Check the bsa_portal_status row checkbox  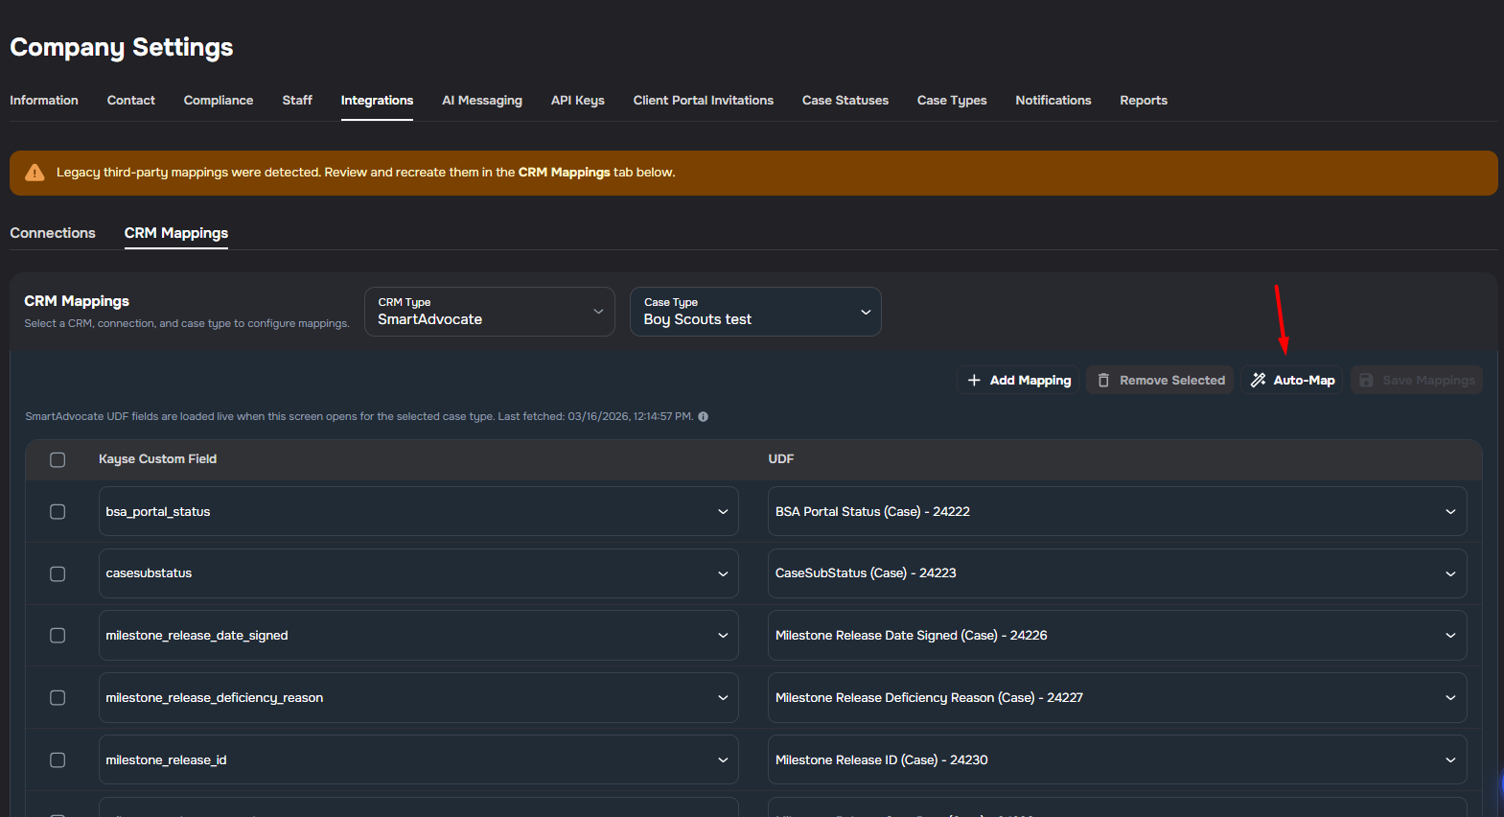pyautogui.click(x=58, y=512)
